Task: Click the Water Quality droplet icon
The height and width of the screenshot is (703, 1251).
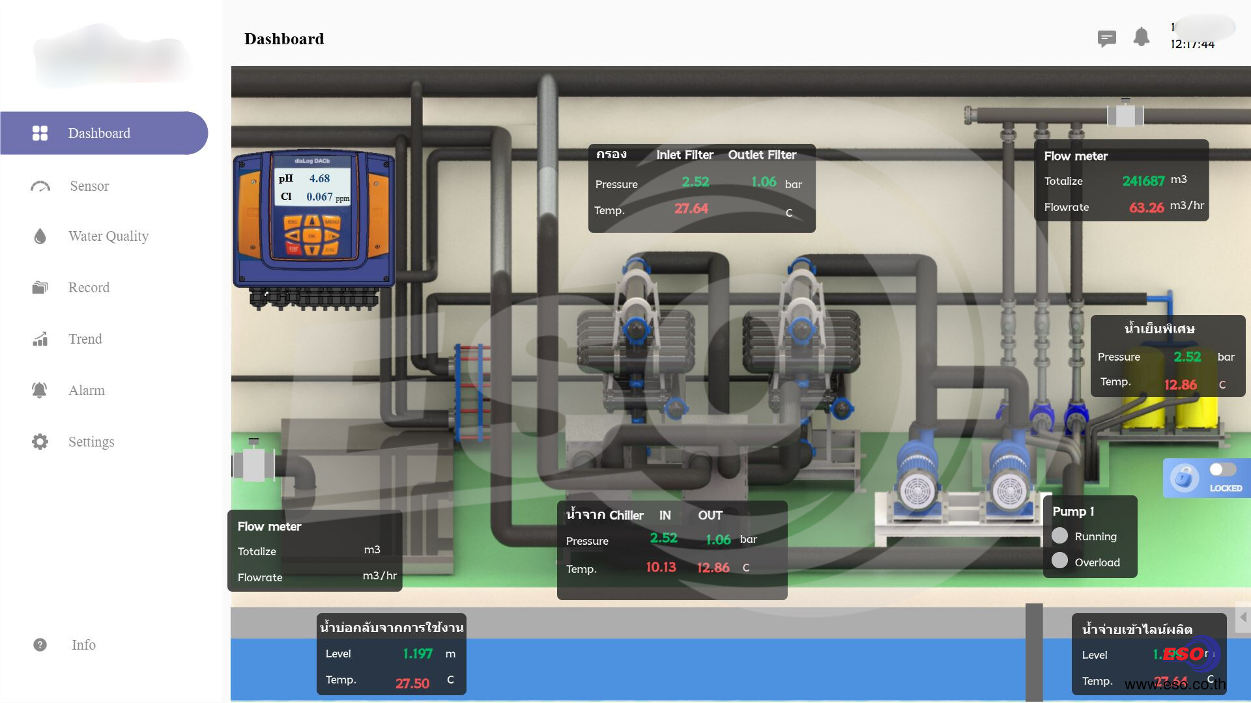Action: click(x=40, y=236)
